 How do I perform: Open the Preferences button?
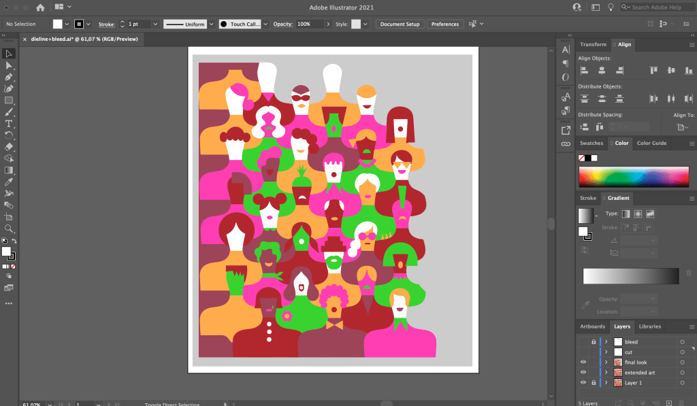444,24
